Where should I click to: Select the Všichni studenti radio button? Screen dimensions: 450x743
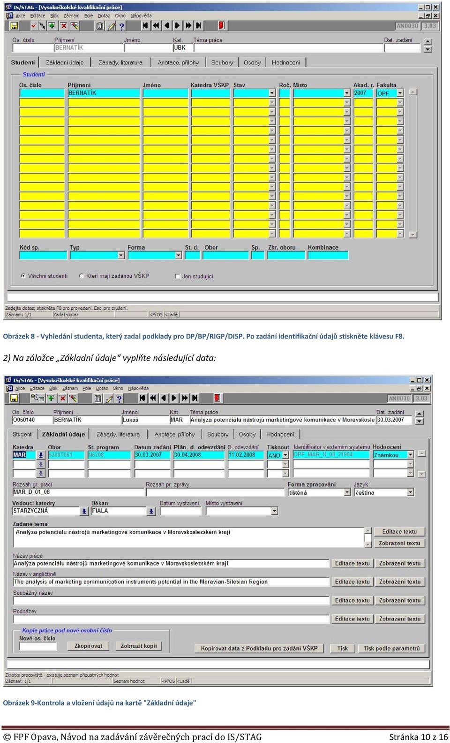23,276
